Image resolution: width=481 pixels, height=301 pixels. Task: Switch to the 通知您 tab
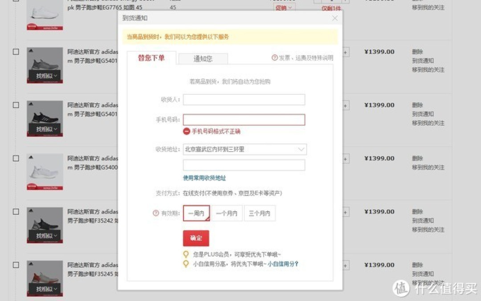click(203, 59)
